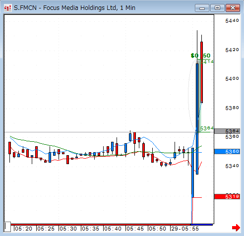The image size is (244, 236).
Task: Click the 5400 price axis label
Action: (232, 79)
